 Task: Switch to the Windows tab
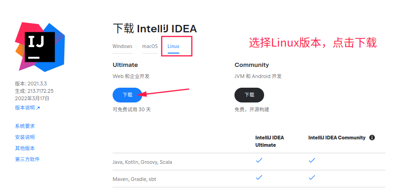122,46
